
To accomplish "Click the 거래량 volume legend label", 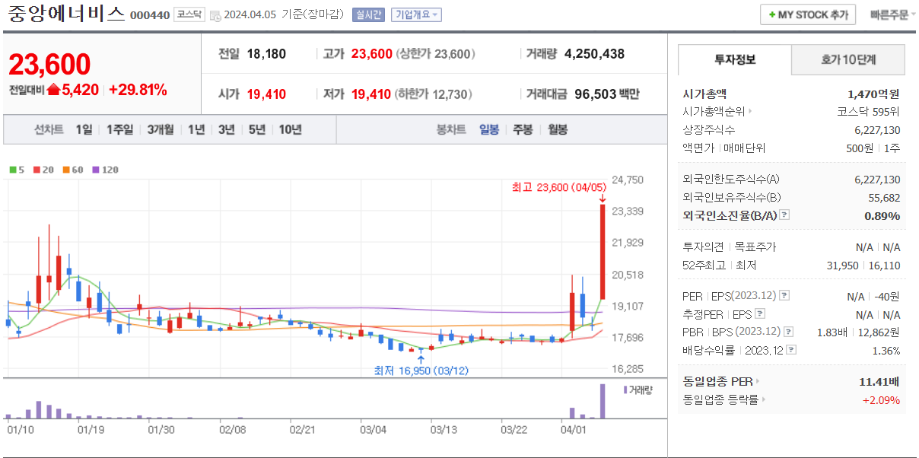I will click(x=638, y=390).
